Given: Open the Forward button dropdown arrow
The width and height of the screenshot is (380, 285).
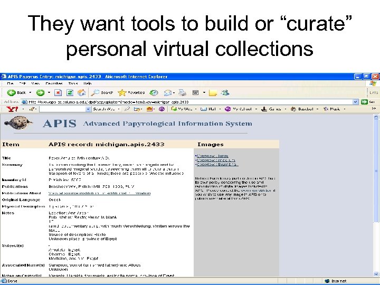Looking at the screenshot, I should (x=49, y=92).
